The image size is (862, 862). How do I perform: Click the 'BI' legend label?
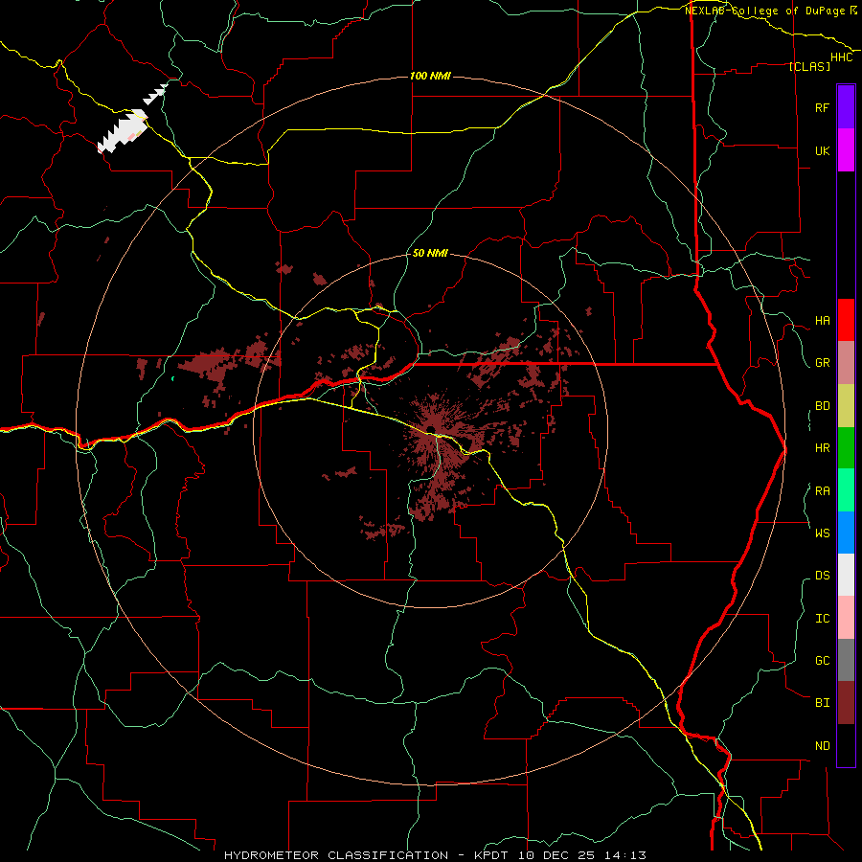coord(822,703)
